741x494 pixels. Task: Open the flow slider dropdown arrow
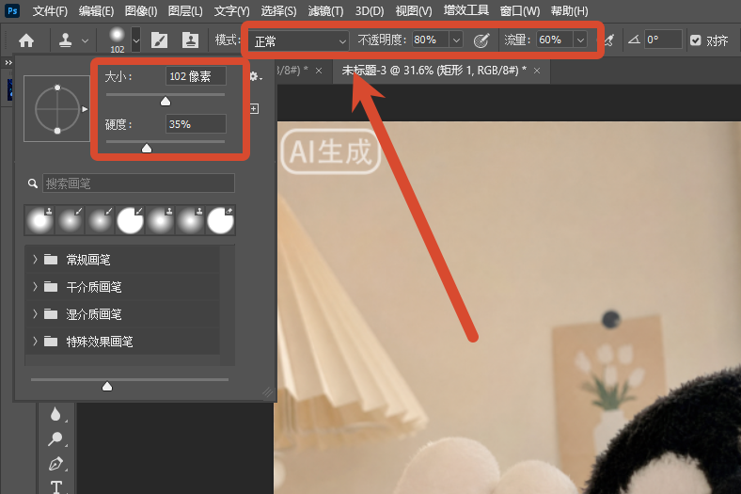[580, 40]
